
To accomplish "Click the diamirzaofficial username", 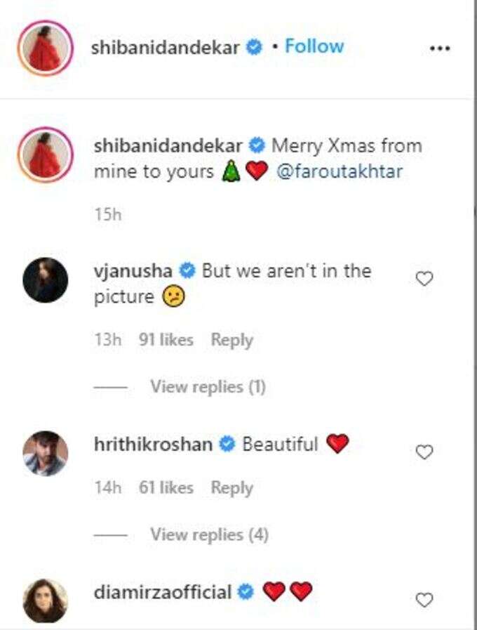I will (x=163, y=593).
